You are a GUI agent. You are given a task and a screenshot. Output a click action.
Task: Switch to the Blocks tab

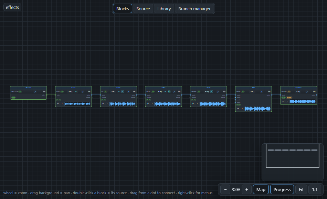click(123, 9)
